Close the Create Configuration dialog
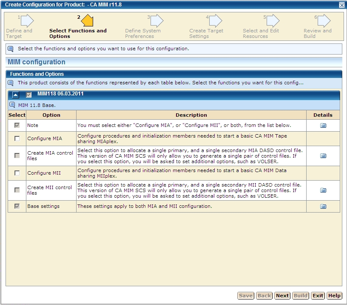The width and height of the screenshot is (347, 305). point(342,5)
